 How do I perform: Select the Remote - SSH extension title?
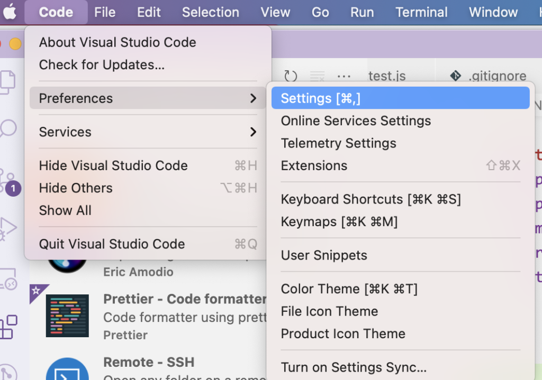click(x=149, y=362)
